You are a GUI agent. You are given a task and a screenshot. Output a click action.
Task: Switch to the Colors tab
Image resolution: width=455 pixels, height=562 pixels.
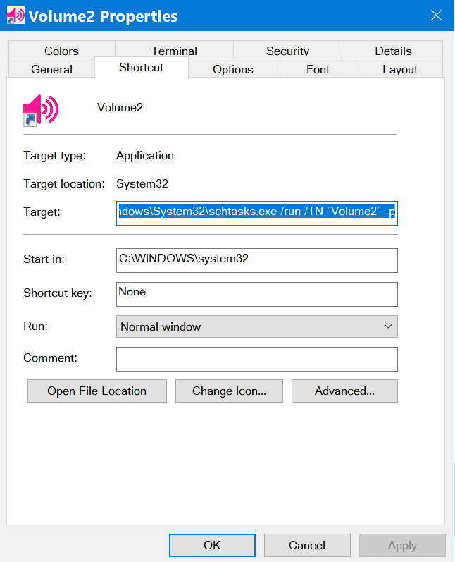click(x=61, y=51)
